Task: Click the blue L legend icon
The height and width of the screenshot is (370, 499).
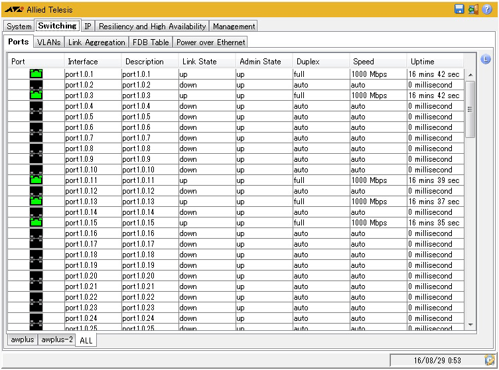Action: pyautogui.click(x=485, y=60)
